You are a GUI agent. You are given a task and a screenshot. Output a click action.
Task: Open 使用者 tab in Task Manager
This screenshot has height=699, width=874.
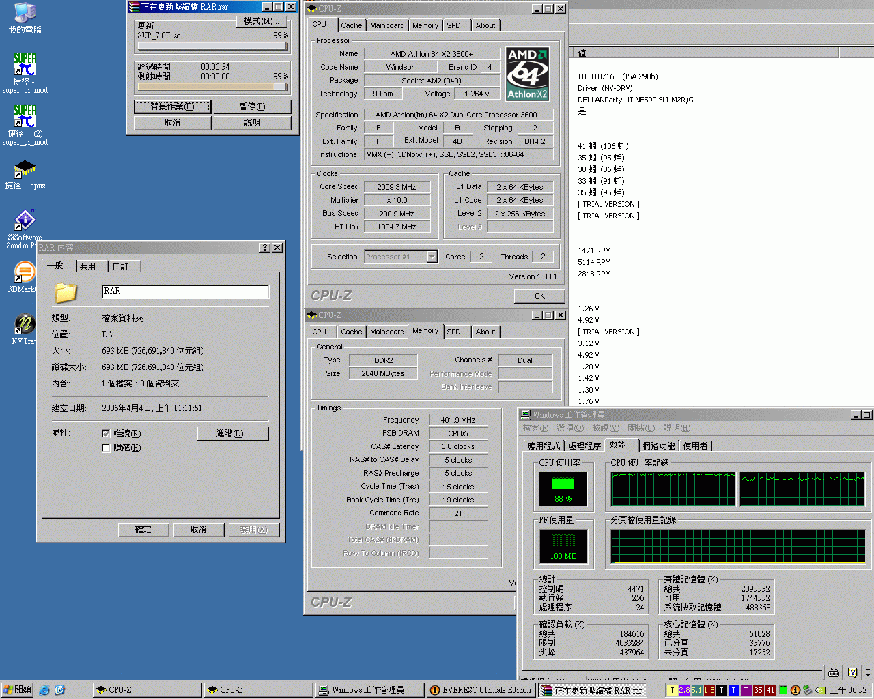tap(696, 446)
